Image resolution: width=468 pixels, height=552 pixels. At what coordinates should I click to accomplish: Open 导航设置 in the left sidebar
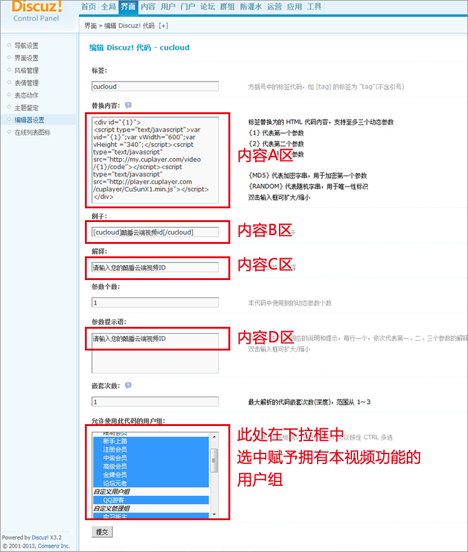tap(27, 46)
